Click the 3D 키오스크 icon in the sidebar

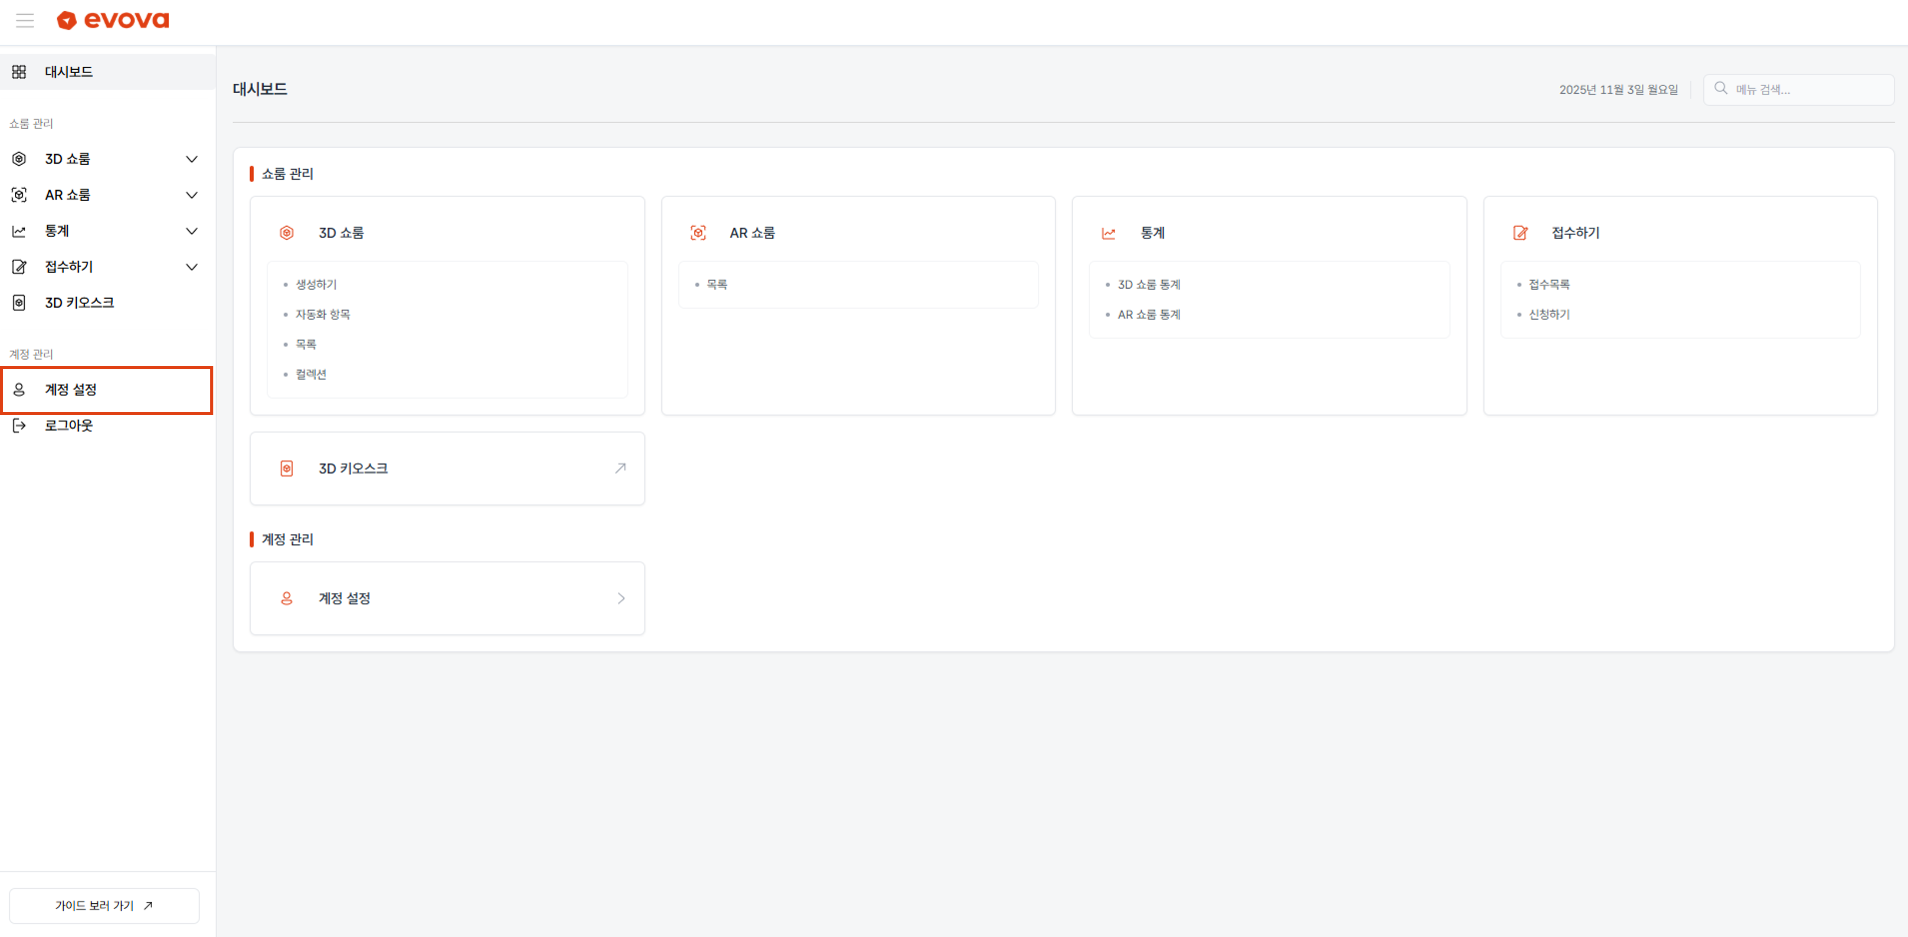click(x=19, y=302)
